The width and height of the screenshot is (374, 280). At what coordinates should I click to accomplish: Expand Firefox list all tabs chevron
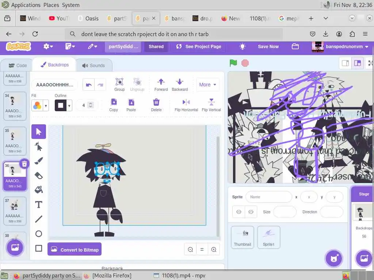click(325, 18)
